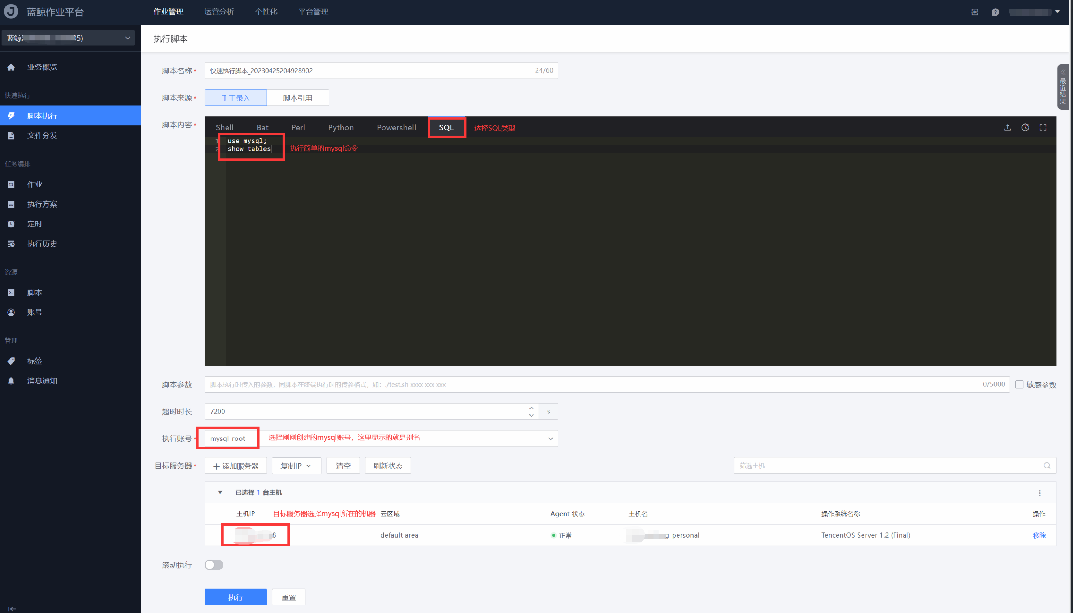1073x613 pixels.
Task: Collapse the 已选择 1 台主机 section
Action: (x=220, y=492)
